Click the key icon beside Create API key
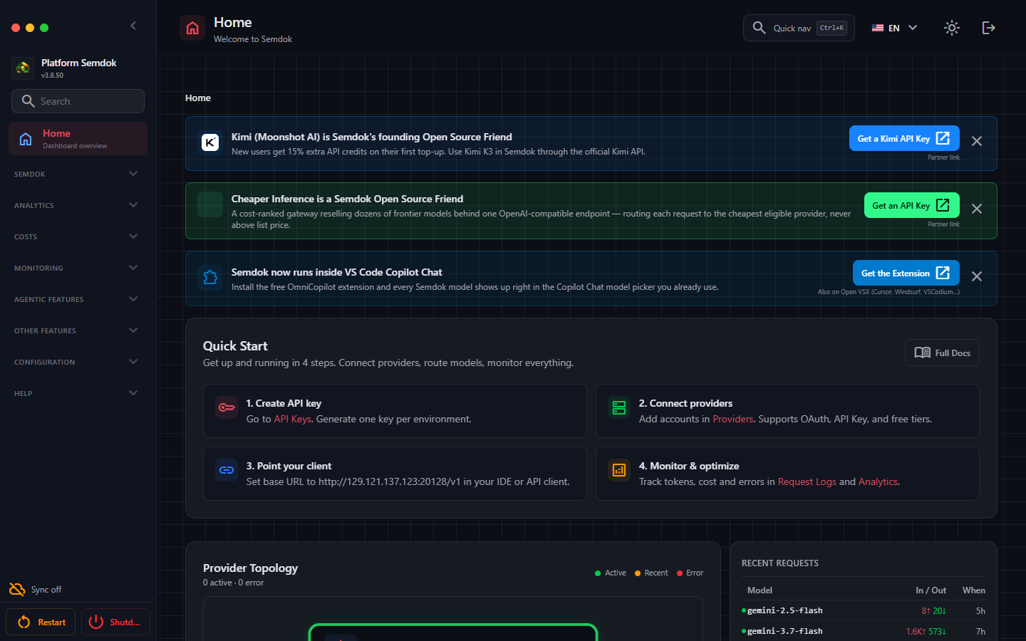The image size is (1026, 641). 227,407
